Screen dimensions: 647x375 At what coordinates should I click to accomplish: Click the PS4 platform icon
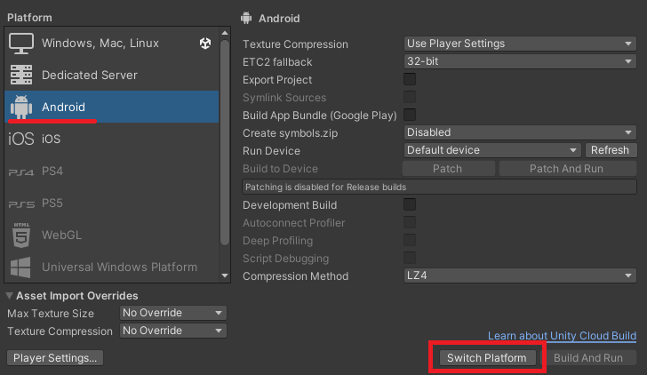click(x=21, y=172)
